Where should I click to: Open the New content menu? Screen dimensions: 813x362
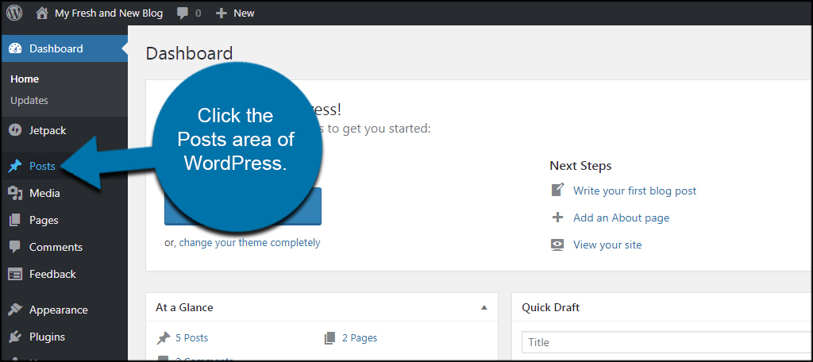click(x=244, y=13)
